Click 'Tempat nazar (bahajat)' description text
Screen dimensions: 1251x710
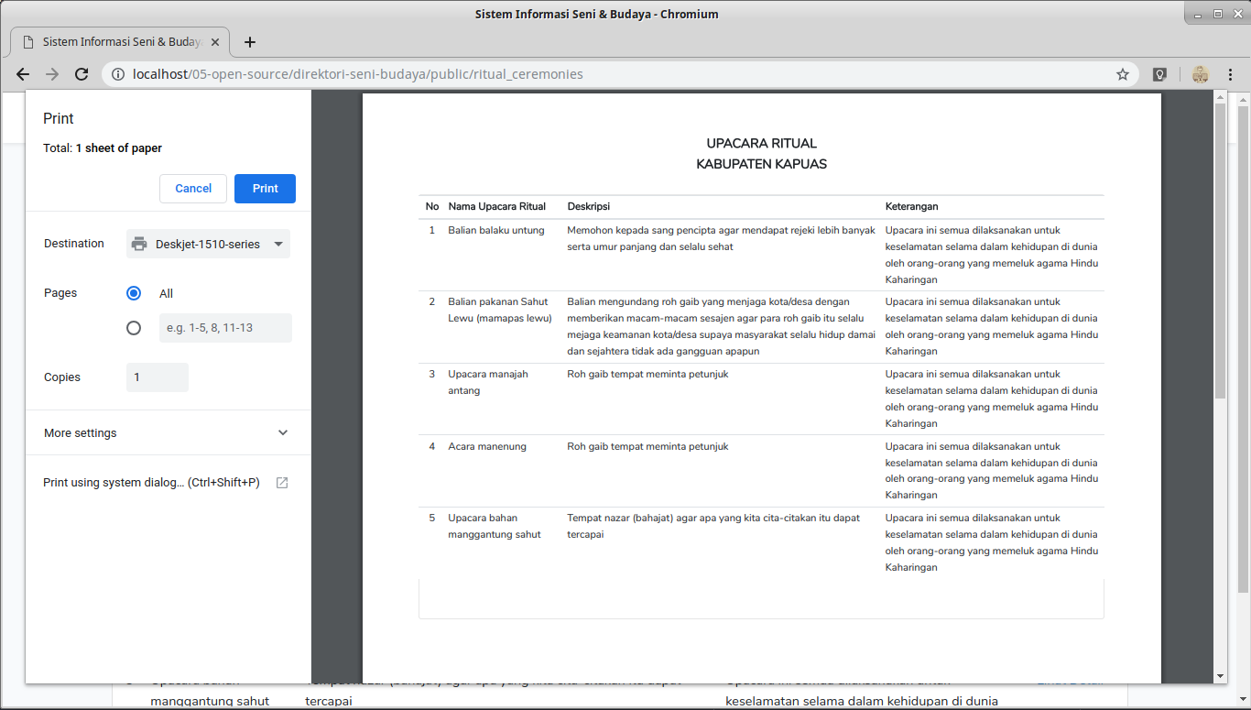713,526
